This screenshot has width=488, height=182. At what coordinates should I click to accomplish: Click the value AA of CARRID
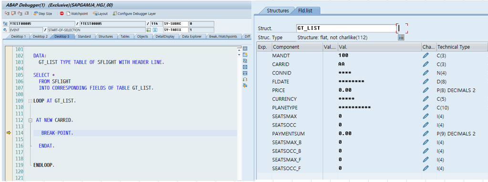pyautogui.click(x=342, y=64)
